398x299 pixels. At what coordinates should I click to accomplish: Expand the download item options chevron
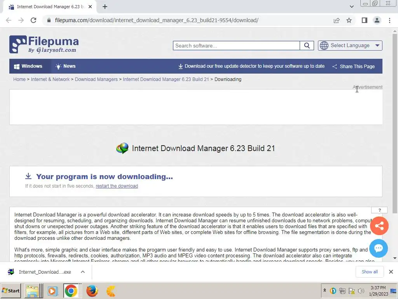[83, 272]
